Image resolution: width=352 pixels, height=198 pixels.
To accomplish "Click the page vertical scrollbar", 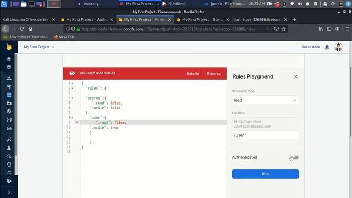I will 351,101.
